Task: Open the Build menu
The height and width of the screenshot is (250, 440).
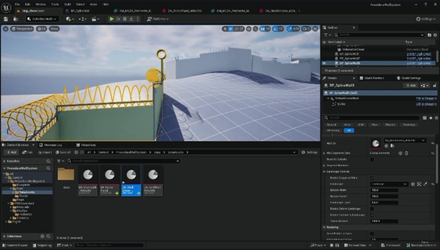Action: tap(67, 4)
